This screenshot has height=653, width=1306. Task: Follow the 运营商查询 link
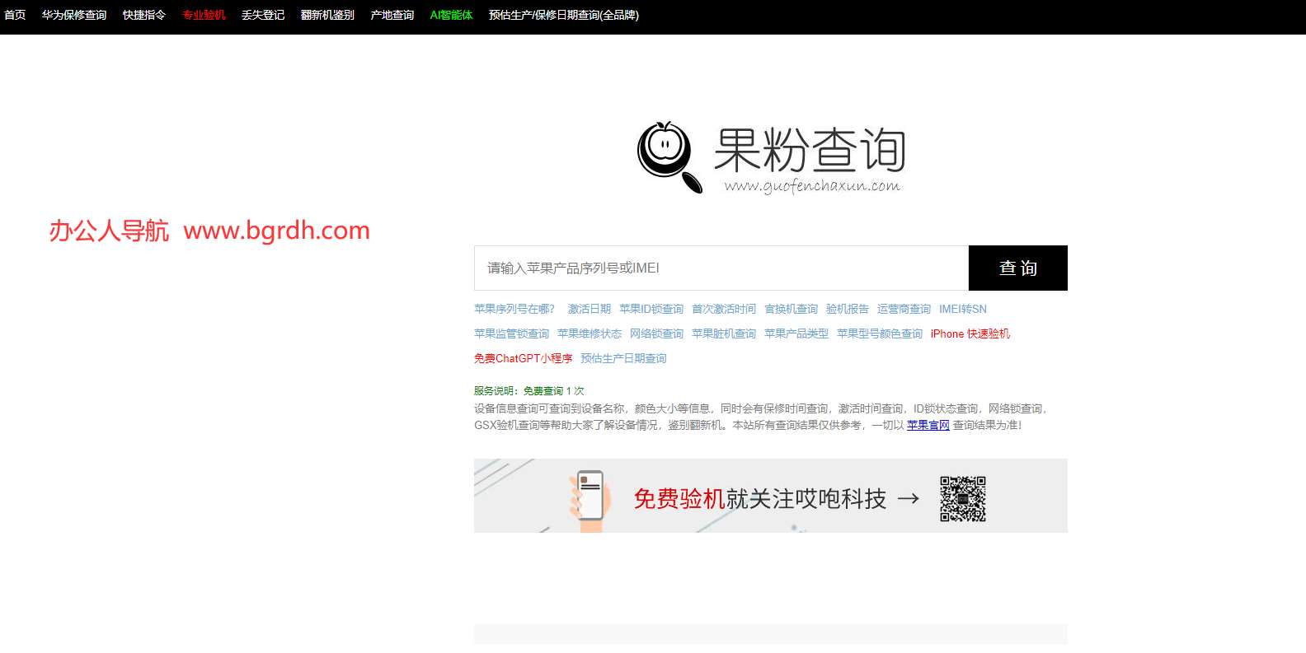904,309
